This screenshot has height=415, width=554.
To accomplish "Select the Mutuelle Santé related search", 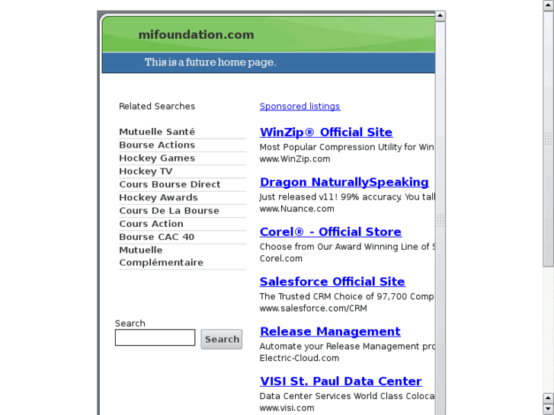I will [157, 132].
